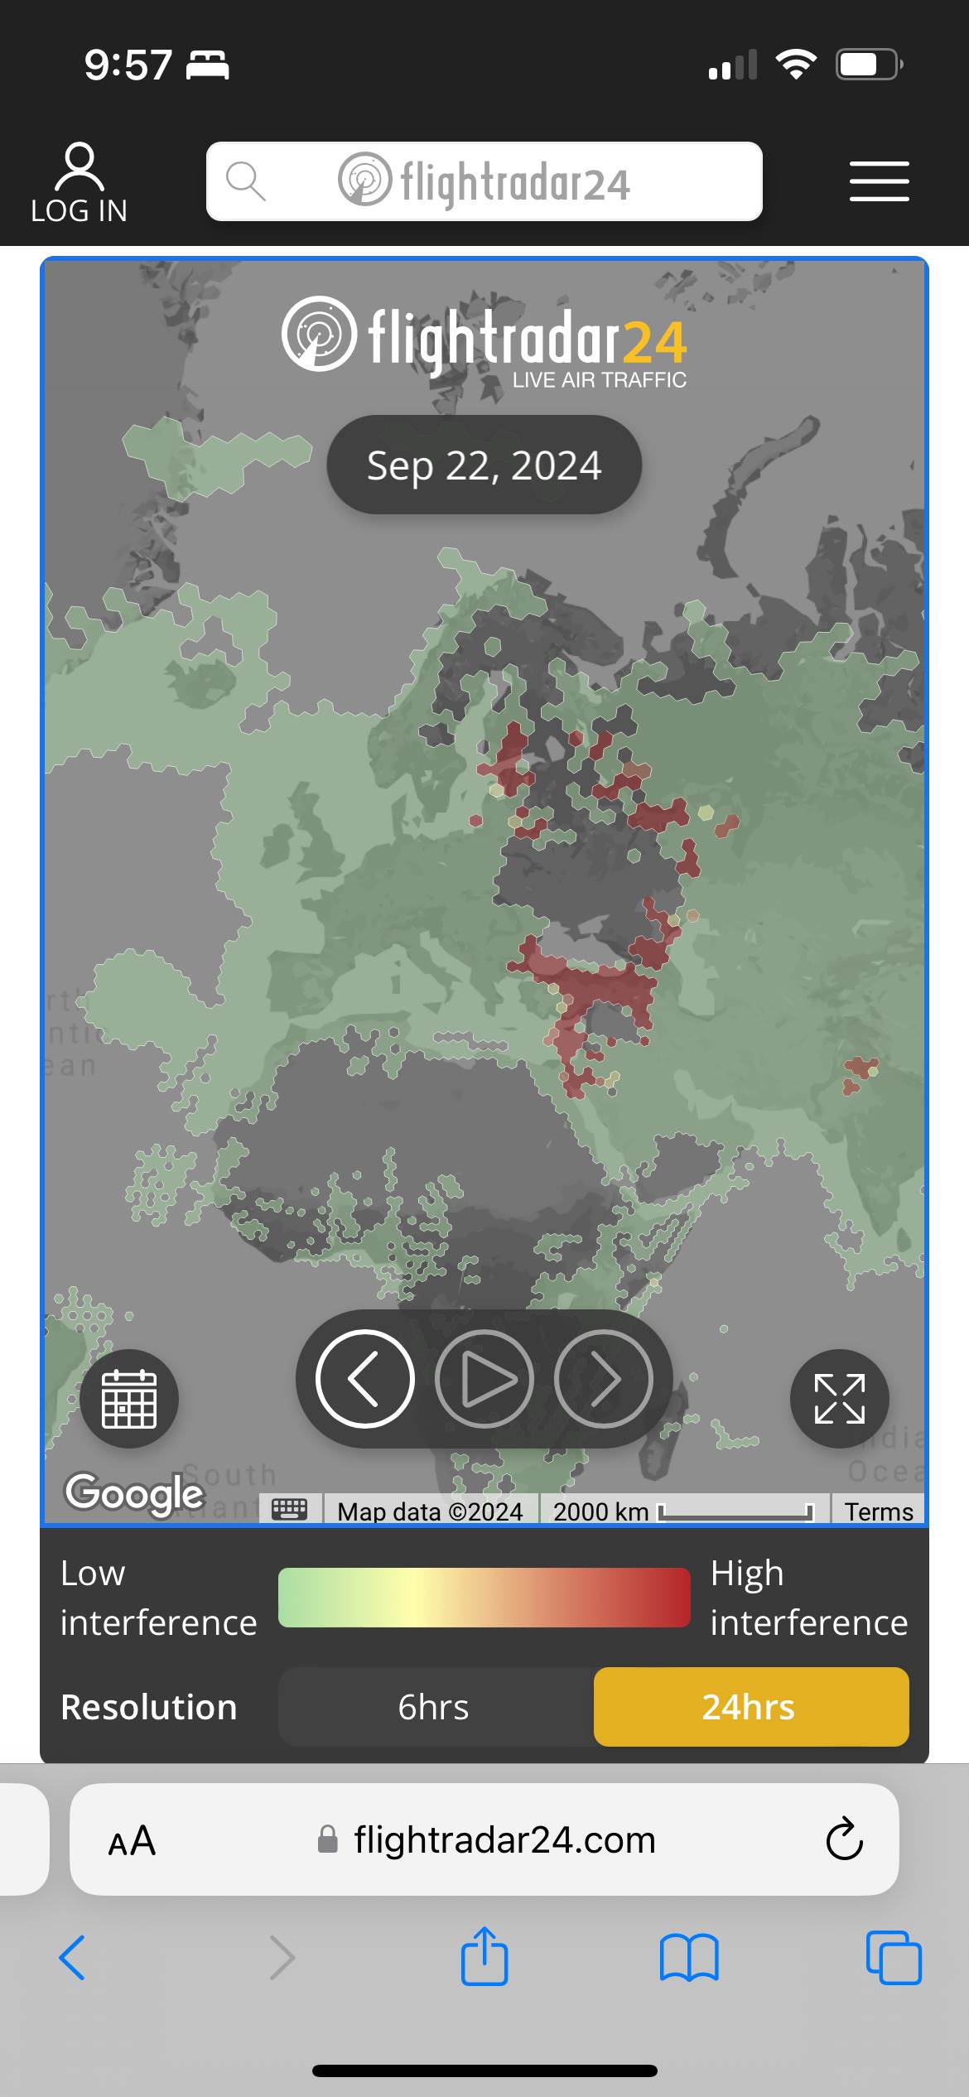
Task: Open Google Maps Terms link
Action: click(x=878, y=1511)
